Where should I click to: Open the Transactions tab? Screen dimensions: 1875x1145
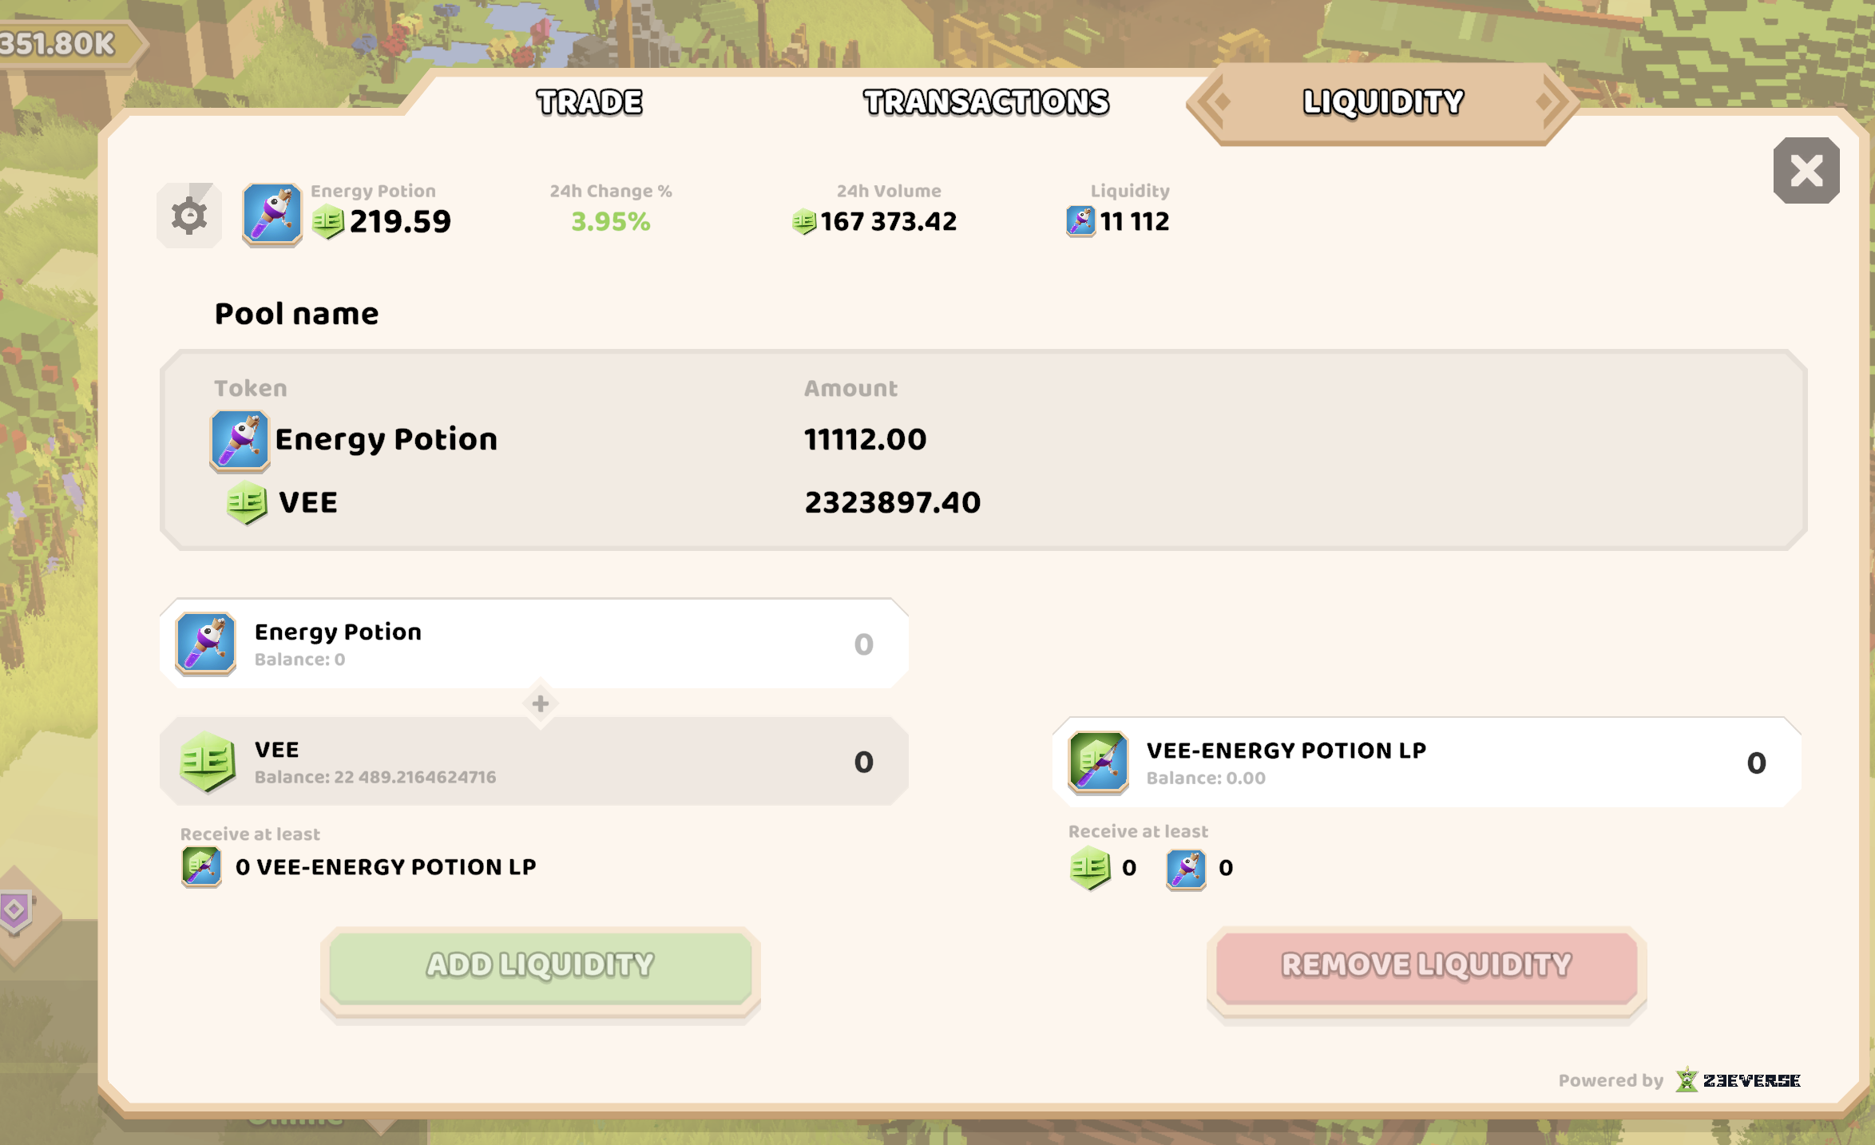point(986,102)
